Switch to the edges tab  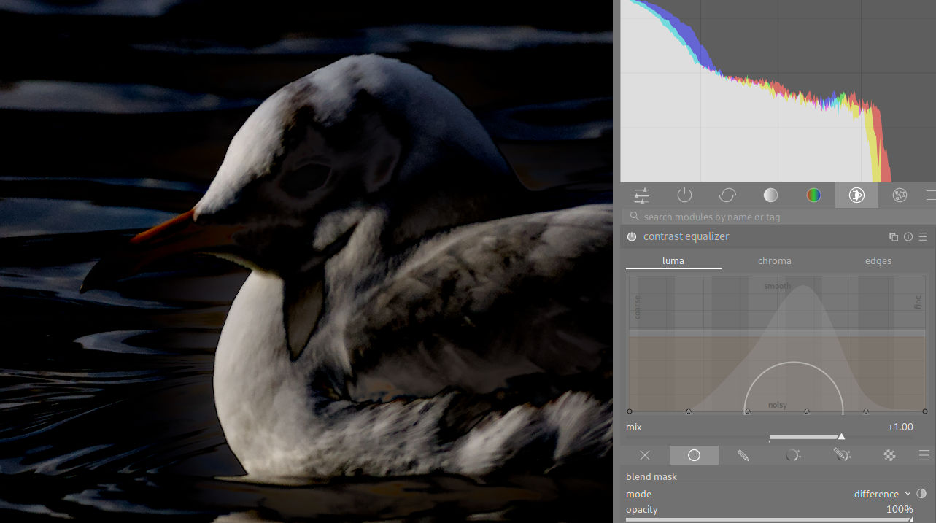click(878, 260)
